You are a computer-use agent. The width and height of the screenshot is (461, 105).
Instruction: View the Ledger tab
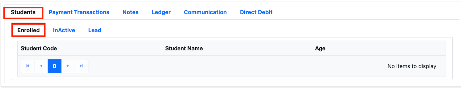tap(161, 12)
